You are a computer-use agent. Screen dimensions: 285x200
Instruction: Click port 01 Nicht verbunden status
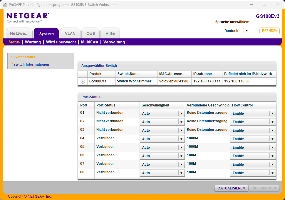[x=110, y=113]
